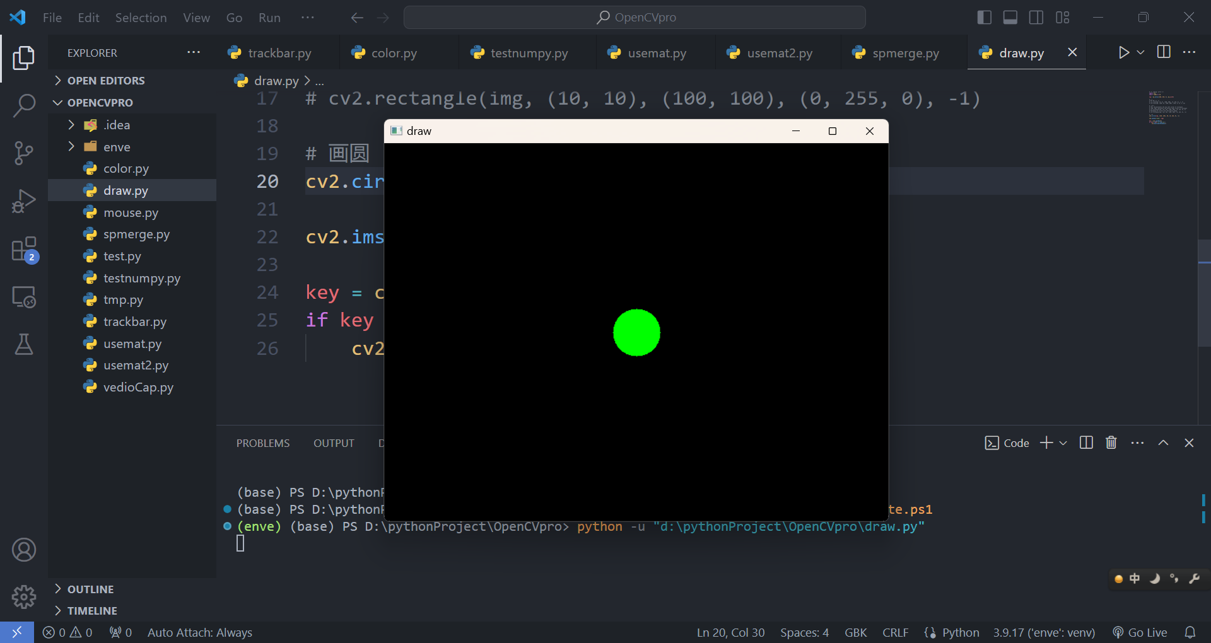Open the run options dropdown arrow
Screen dimensions: 1211x643
[x=1140, y=52]
